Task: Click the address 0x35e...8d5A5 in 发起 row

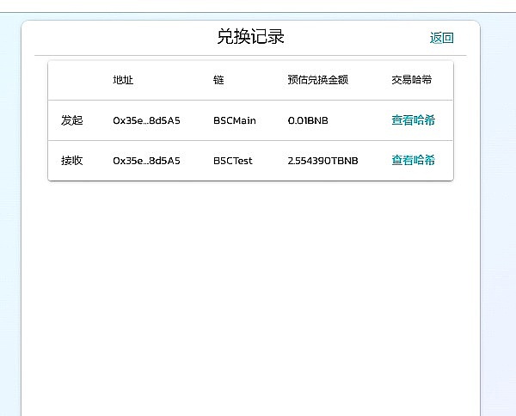Action: 146,120
